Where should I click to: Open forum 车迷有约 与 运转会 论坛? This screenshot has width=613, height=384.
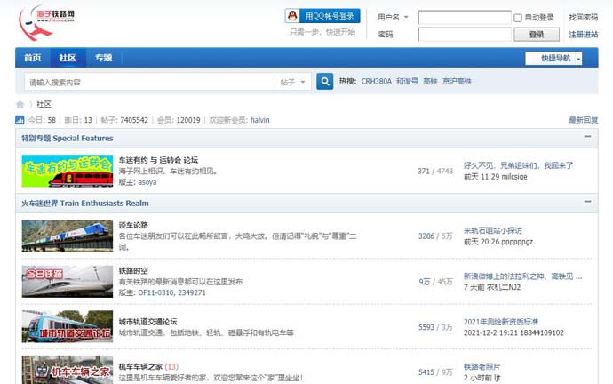(x=158, y=160)
